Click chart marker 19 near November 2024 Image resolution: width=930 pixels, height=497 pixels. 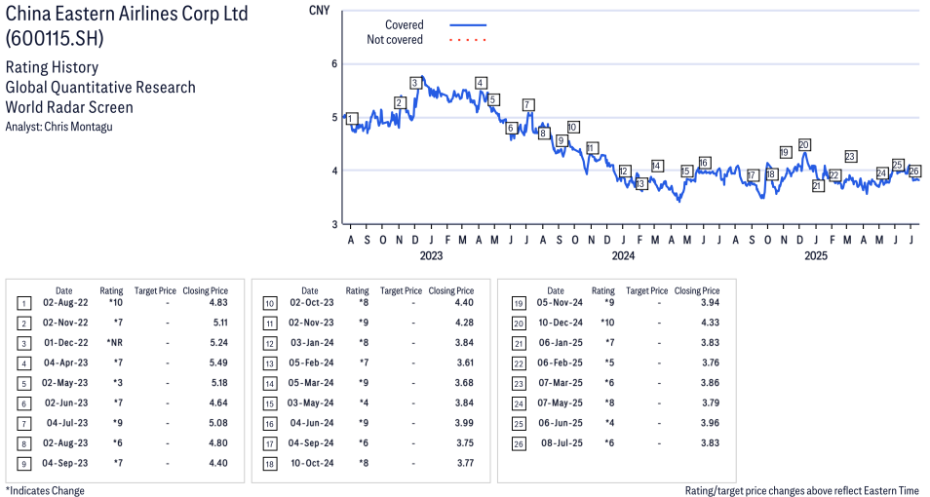[786, 152]
